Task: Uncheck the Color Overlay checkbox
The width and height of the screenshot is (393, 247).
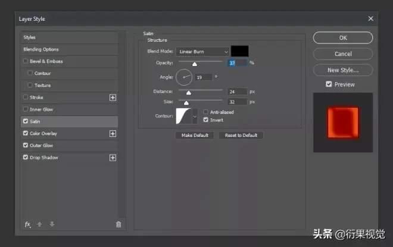Action: coord(26,133)
